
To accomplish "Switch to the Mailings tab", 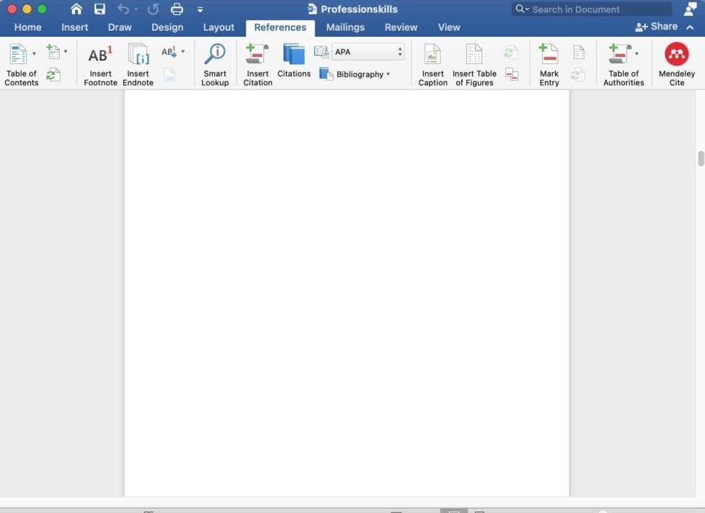I will click(345, 27).
